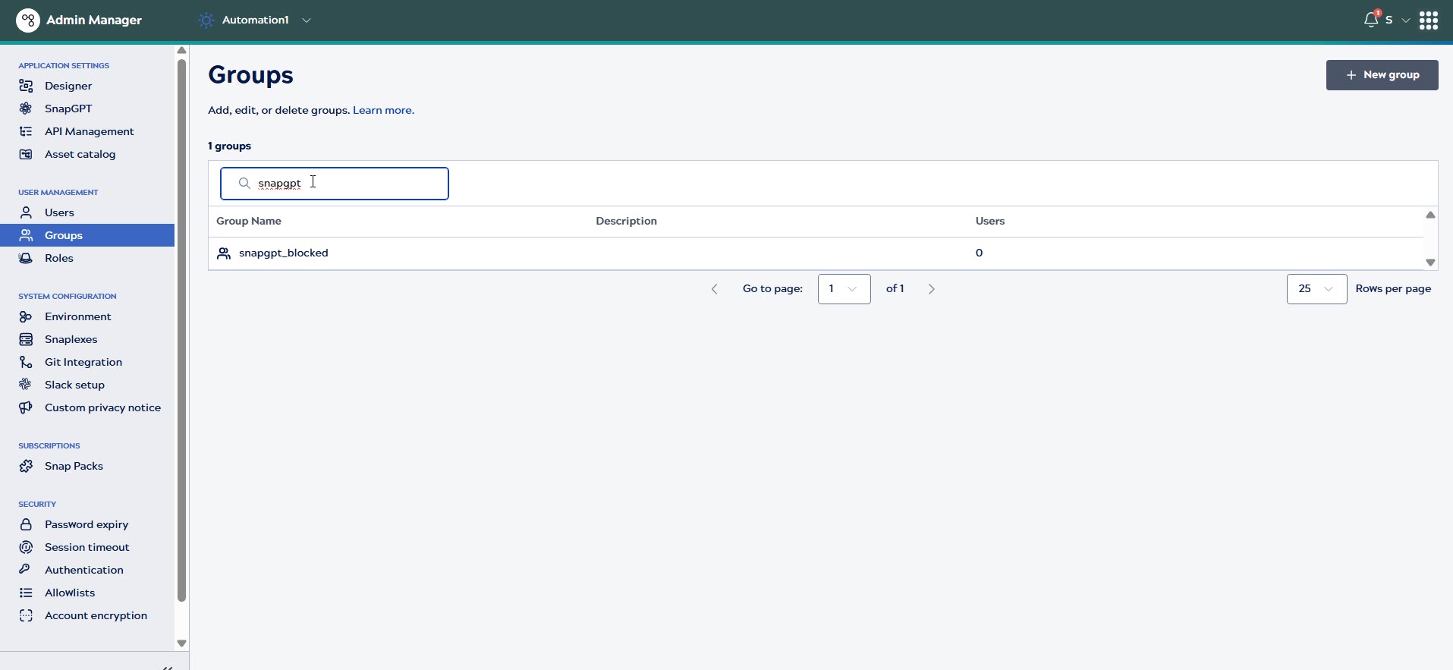Image resolution: width=1453 pixels, height=670 pixels.
Task: Click the sidebar vertical scrollbar
Action: pos(181,330)
